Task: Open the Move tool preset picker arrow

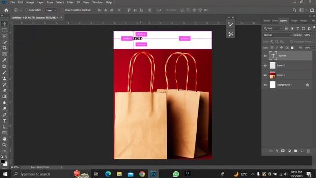Action: click(21, 10)
